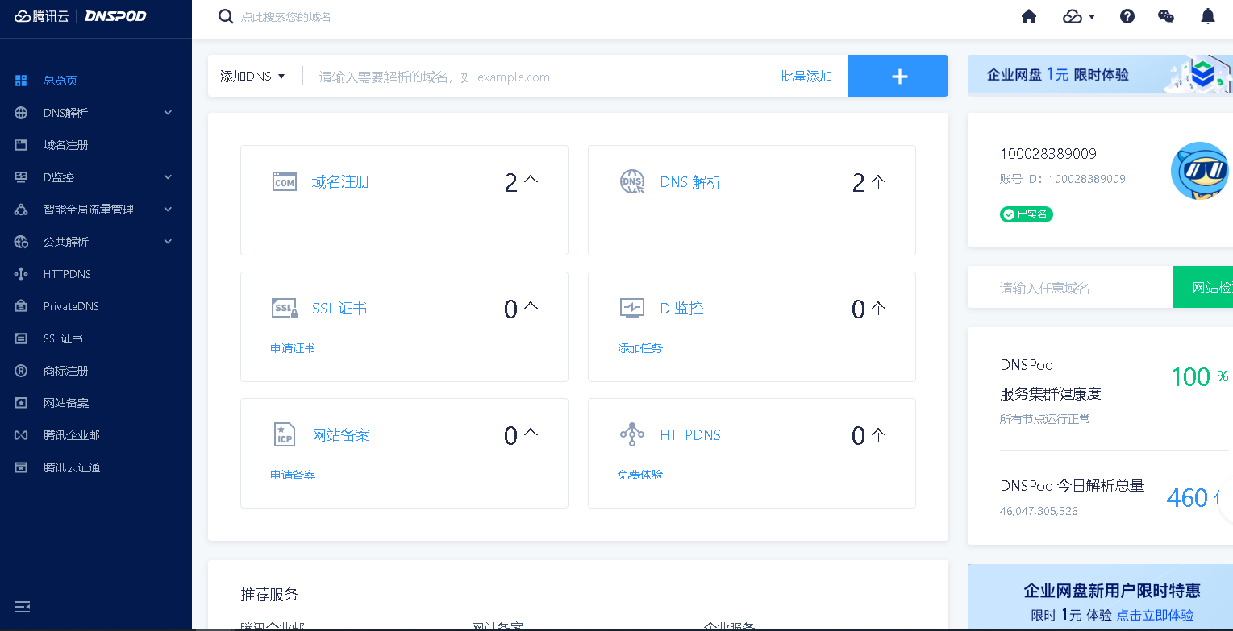Viewport: 1233px width, 631px height.
Task: Expand the D监控 sidebar chevron
Action: click(x=168, y=177)
